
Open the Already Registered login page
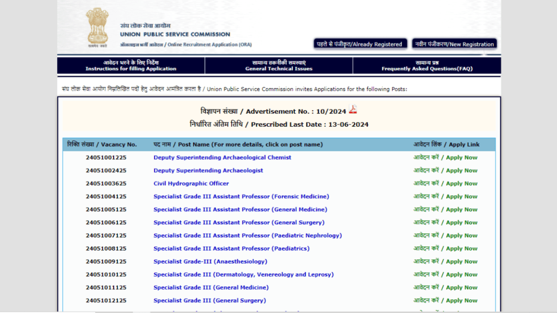click(360, 43)
